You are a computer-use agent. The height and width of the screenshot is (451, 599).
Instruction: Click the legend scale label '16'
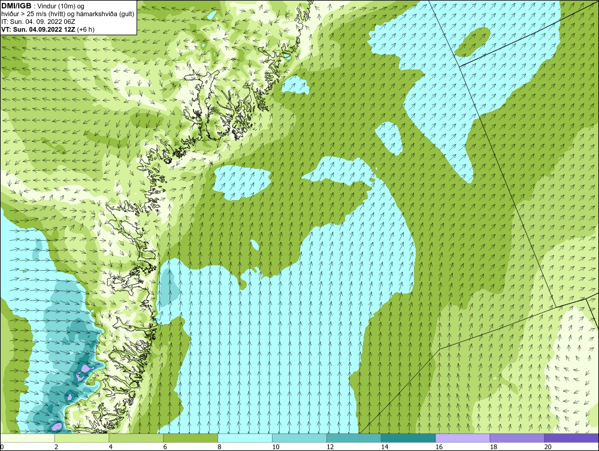point(439,447)
